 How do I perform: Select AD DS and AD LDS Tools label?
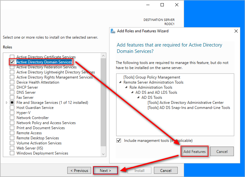point(156,92)
